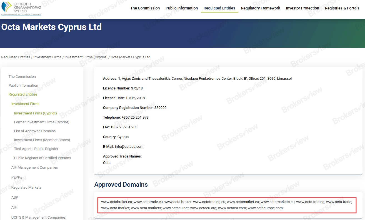This screenshot has height=220, width=365.
Task: Open List of Approved Domains sidebar item
Action: (35, 131)
